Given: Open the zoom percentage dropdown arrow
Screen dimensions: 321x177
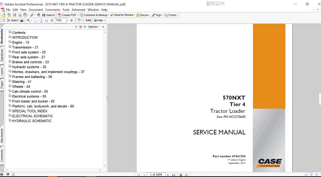Looking at the screenshot, I should click(x=67, y=20).
